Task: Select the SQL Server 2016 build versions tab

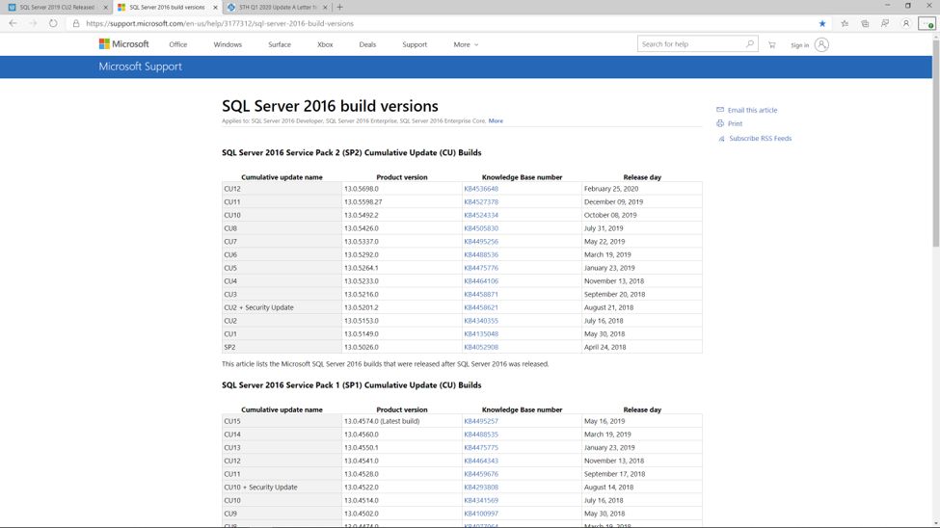Action: pos(167,7)
